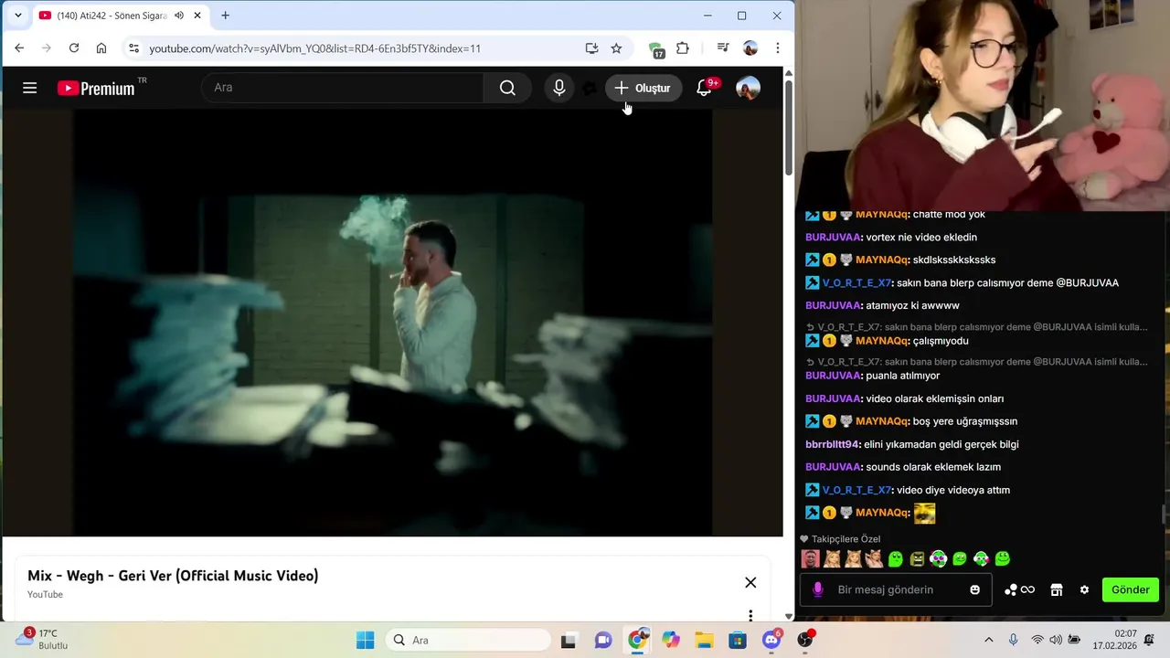
Task: Open the extension with 17 badge
Action: (x=656, y=49)
